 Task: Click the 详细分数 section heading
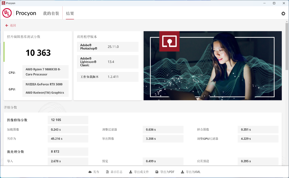(x=10, y=107)
